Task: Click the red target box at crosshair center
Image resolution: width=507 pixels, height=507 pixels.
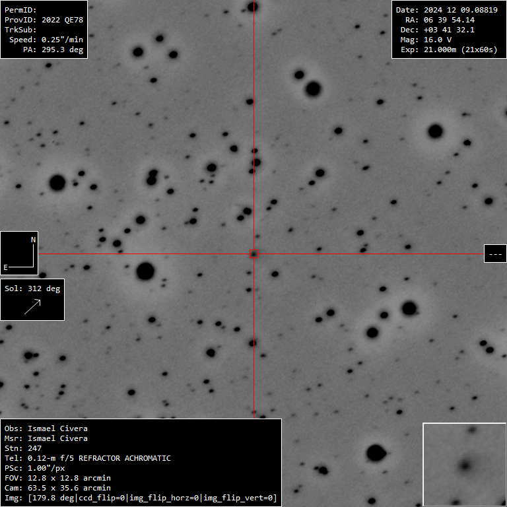Action: pos(253,253)
